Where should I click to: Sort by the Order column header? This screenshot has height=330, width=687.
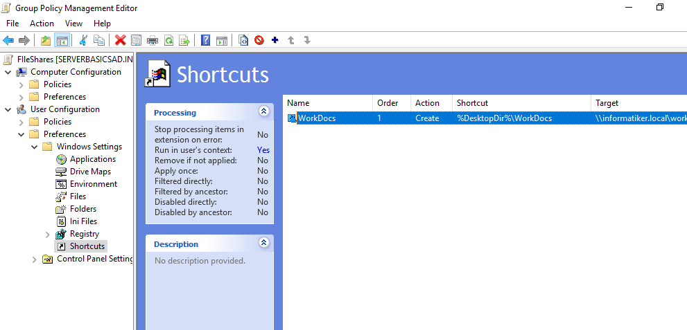(x=392, y=103)
